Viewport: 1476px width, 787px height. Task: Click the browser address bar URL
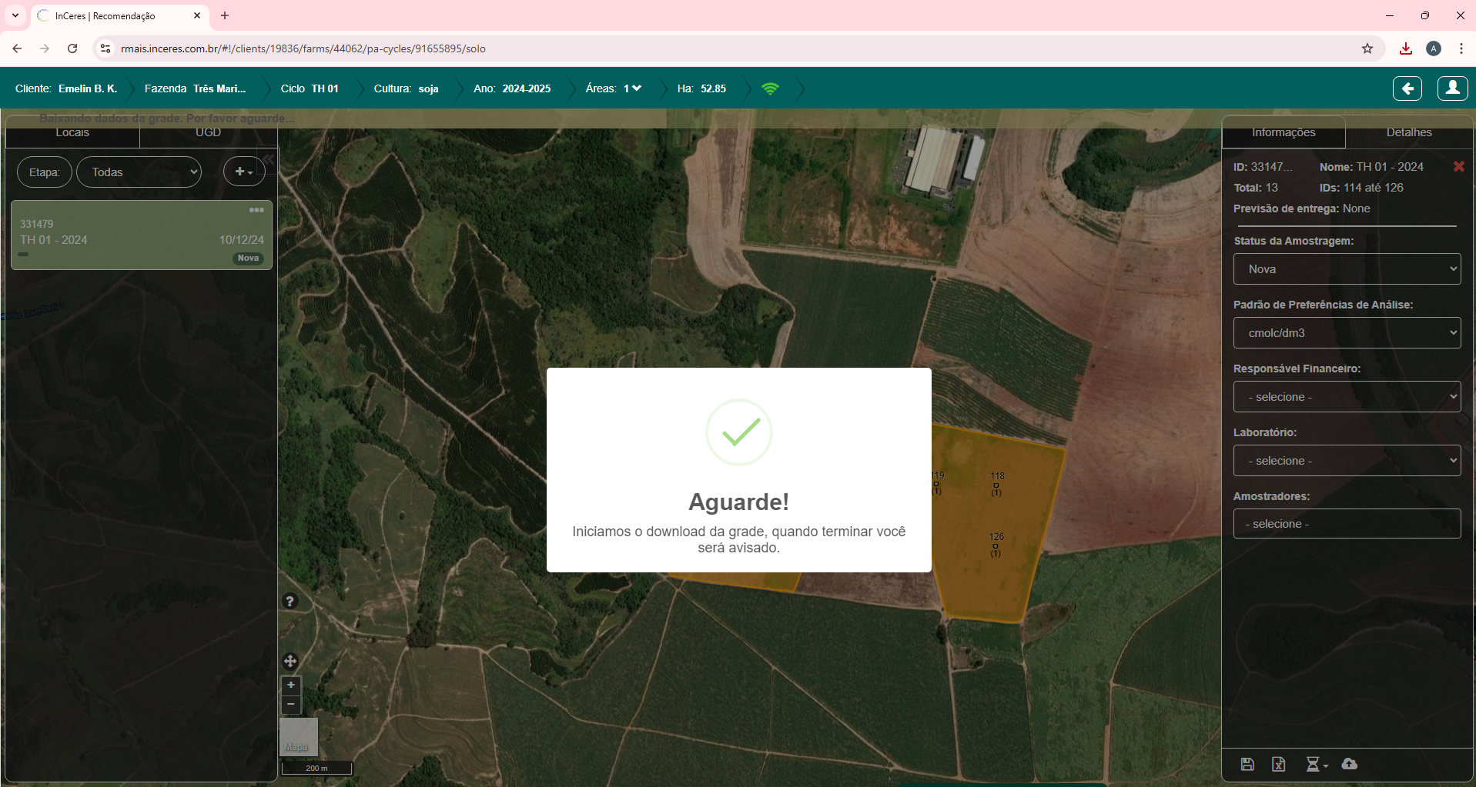[303, 48]
